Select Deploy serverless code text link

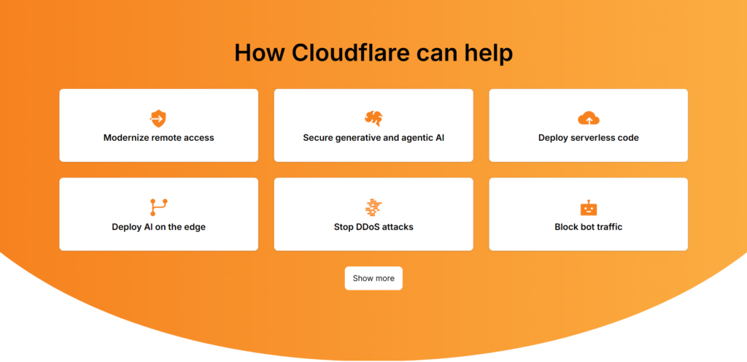[x=589, y=138]
